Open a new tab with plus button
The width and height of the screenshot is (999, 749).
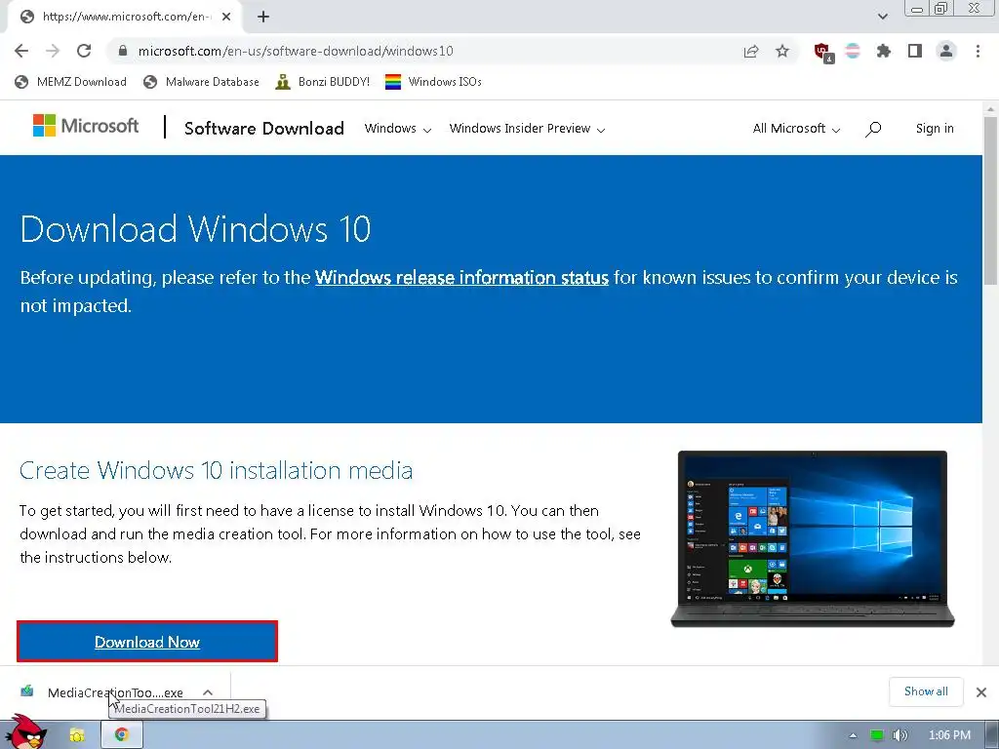click(x=263, y=17)
